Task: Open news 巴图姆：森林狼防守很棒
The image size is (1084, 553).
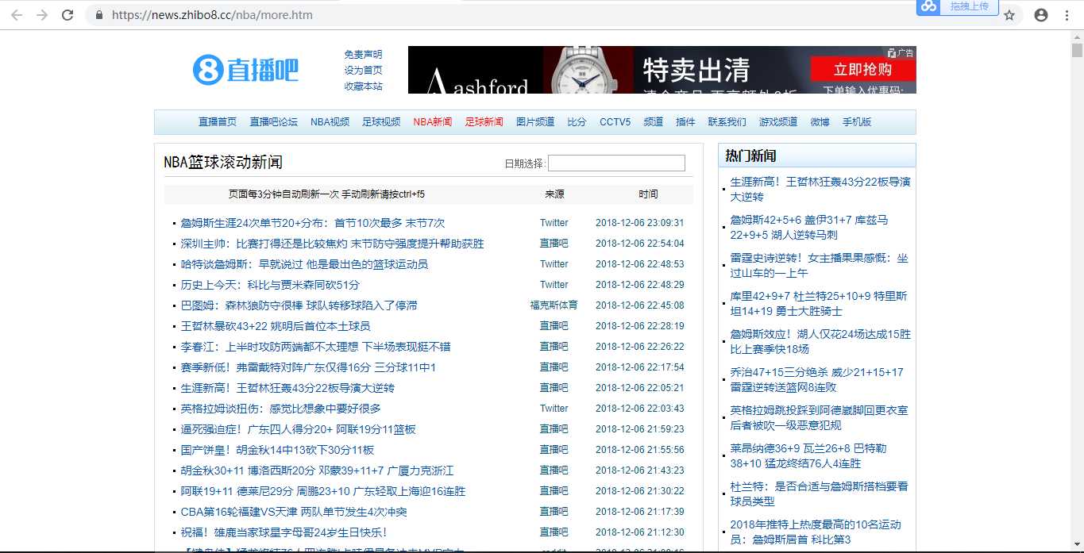Action: click(x=299, y=305)
